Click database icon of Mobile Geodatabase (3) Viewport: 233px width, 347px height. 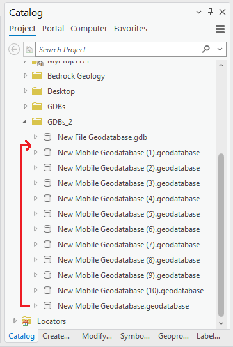47,183
